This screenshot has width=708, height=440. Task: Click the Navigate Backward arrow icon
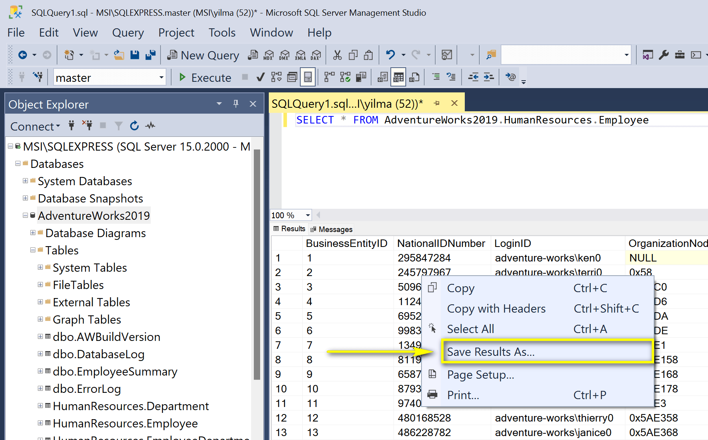(x=23, y=55)
